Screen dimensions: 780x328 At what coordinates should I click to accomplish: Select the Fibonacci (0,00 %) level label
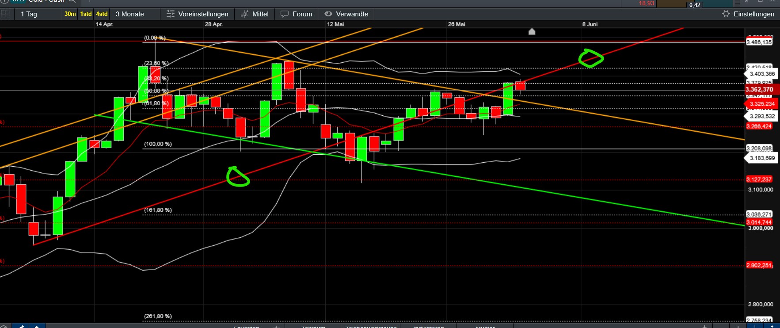point(155,38)
